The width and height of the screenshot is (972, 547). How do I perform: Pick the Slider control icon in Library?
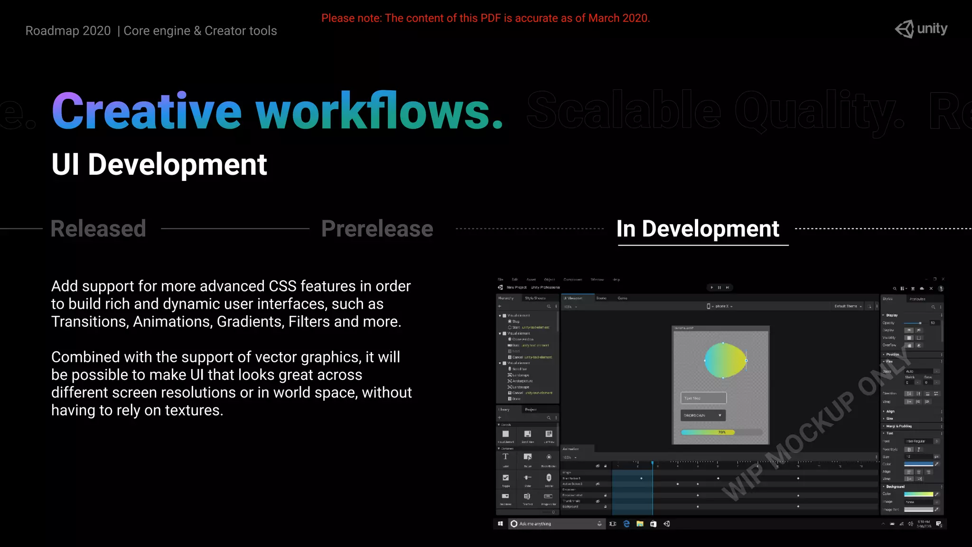click(528, 478)
